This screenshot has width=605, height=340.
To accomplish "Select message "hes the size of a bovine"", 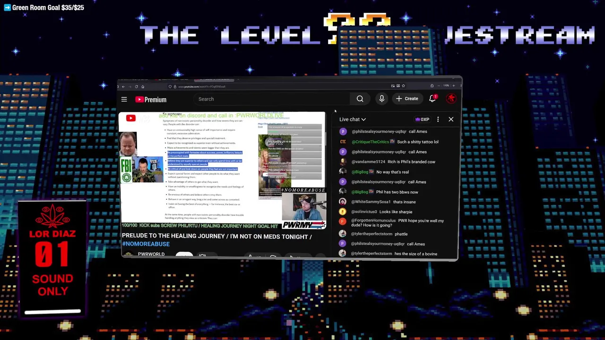I will click(x=415, y=254).
